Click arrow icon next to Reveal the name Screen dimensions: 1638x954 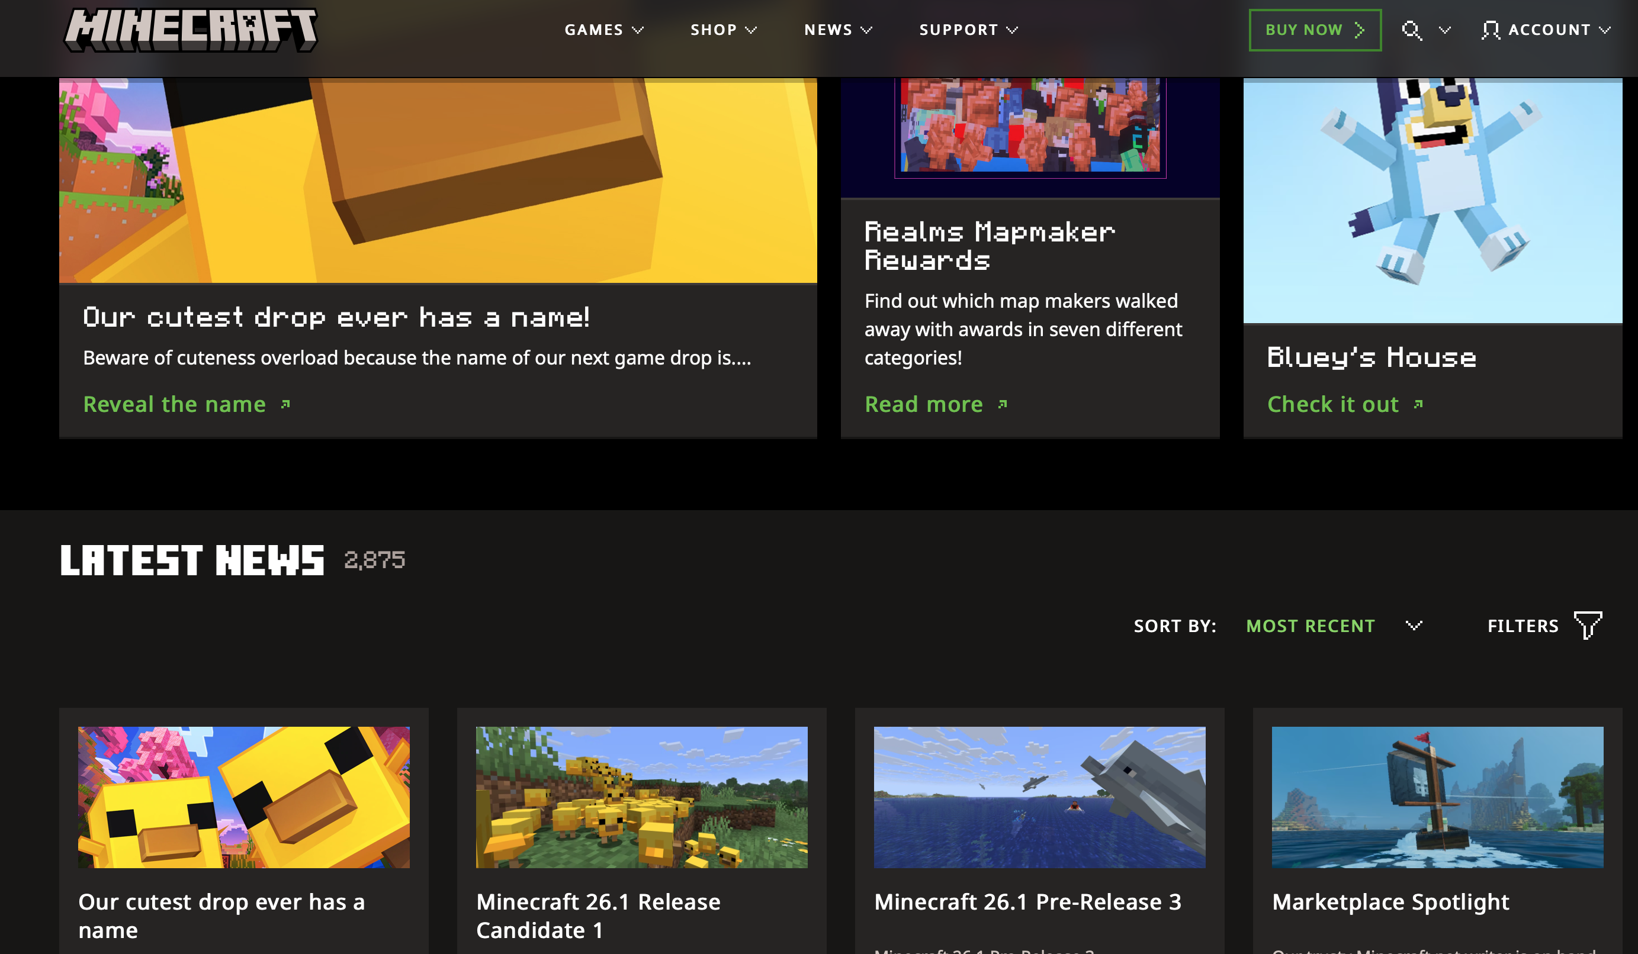pos(285,405)
